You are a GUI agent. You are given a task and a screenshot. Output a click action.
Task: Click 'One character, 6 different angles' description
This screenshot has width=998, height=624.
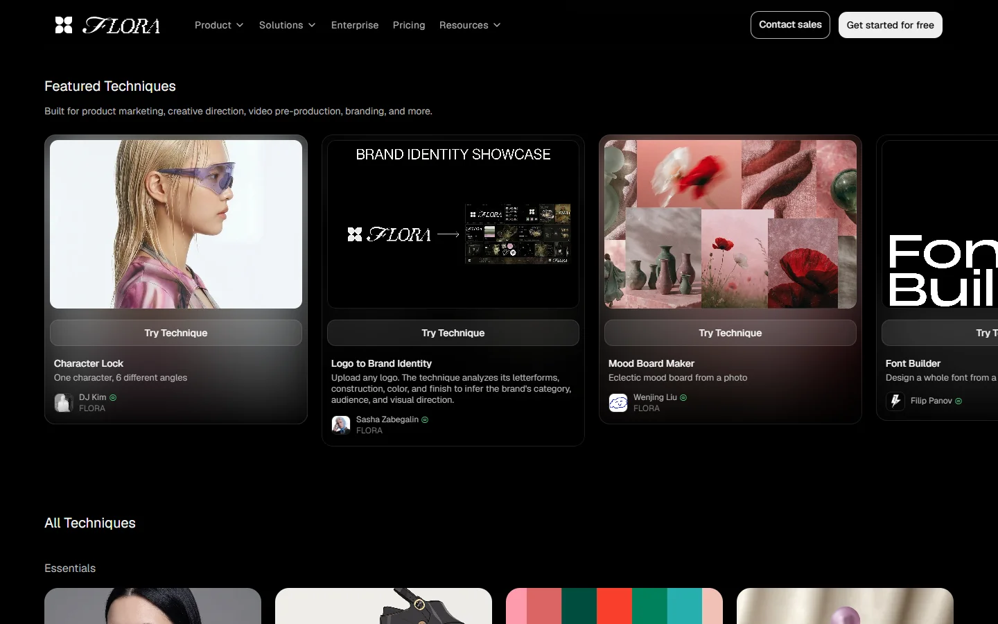click(121, 378)
